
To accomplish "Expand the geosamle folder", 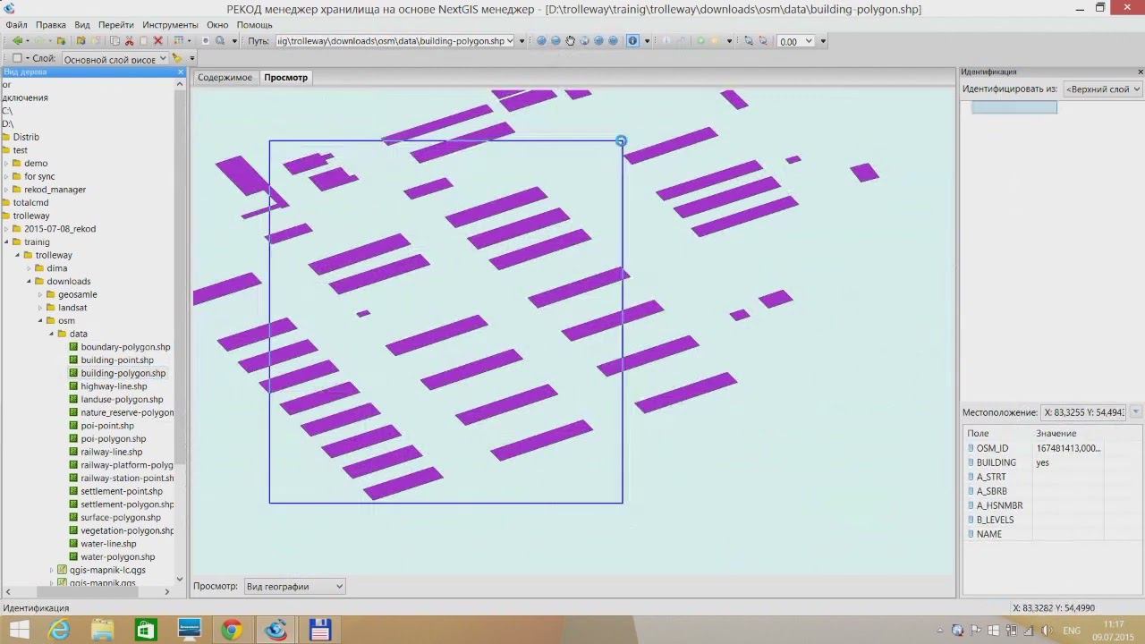I will point(39,295).
